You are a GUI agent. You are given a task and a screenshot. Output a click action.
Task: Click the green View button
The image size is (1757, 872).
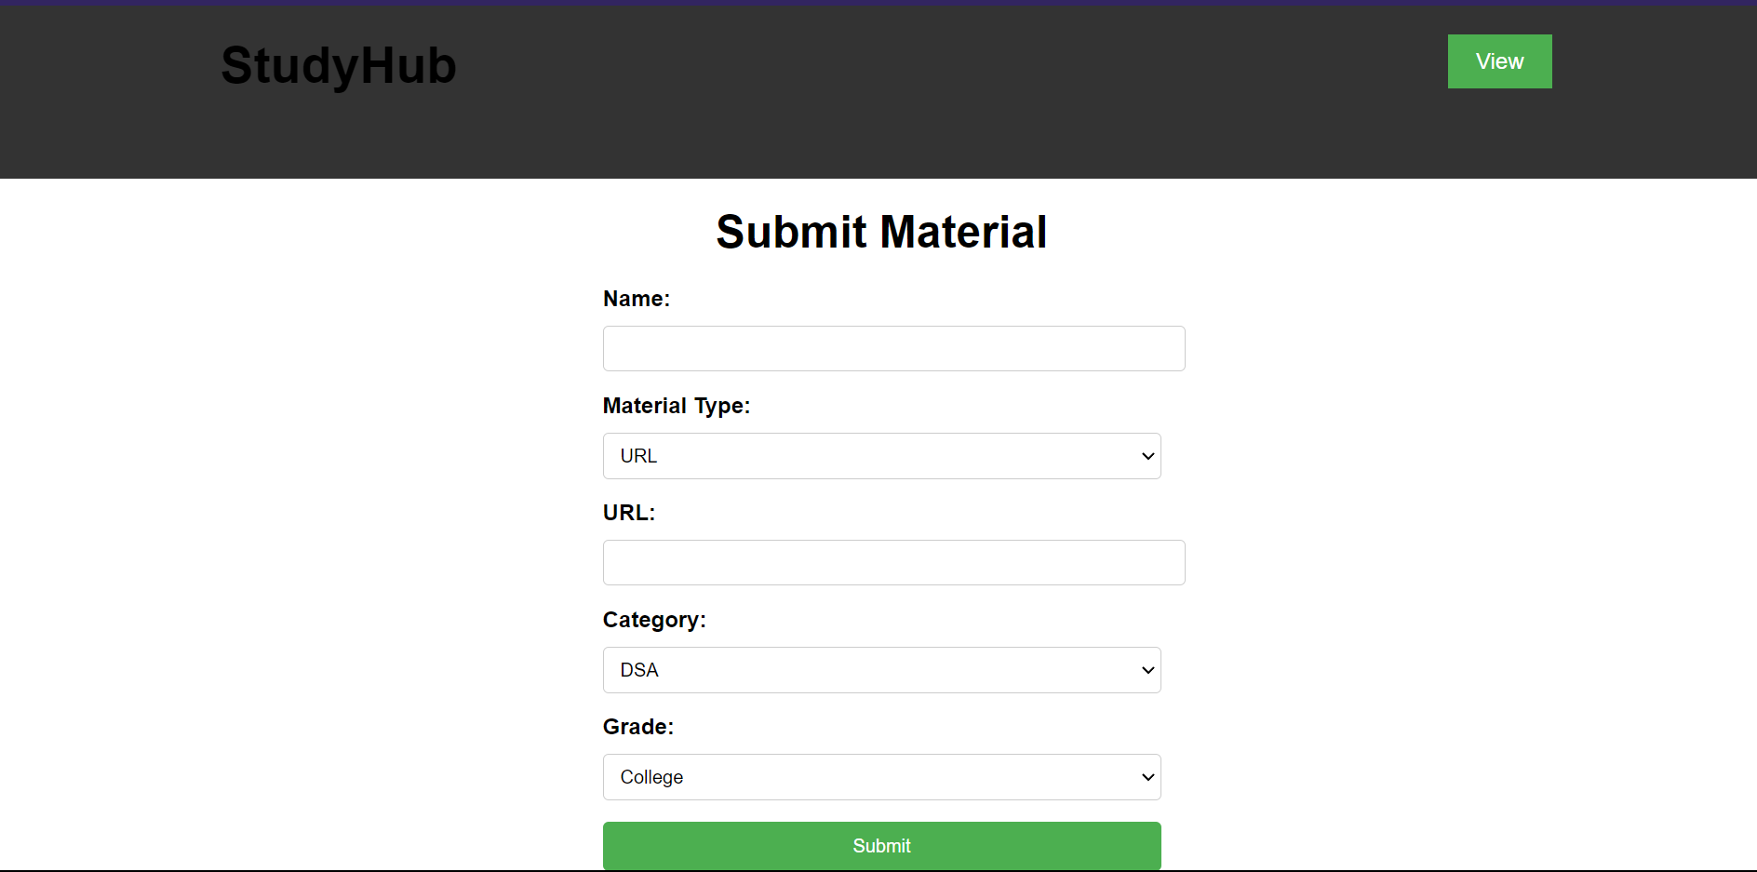pos(1498,61)
